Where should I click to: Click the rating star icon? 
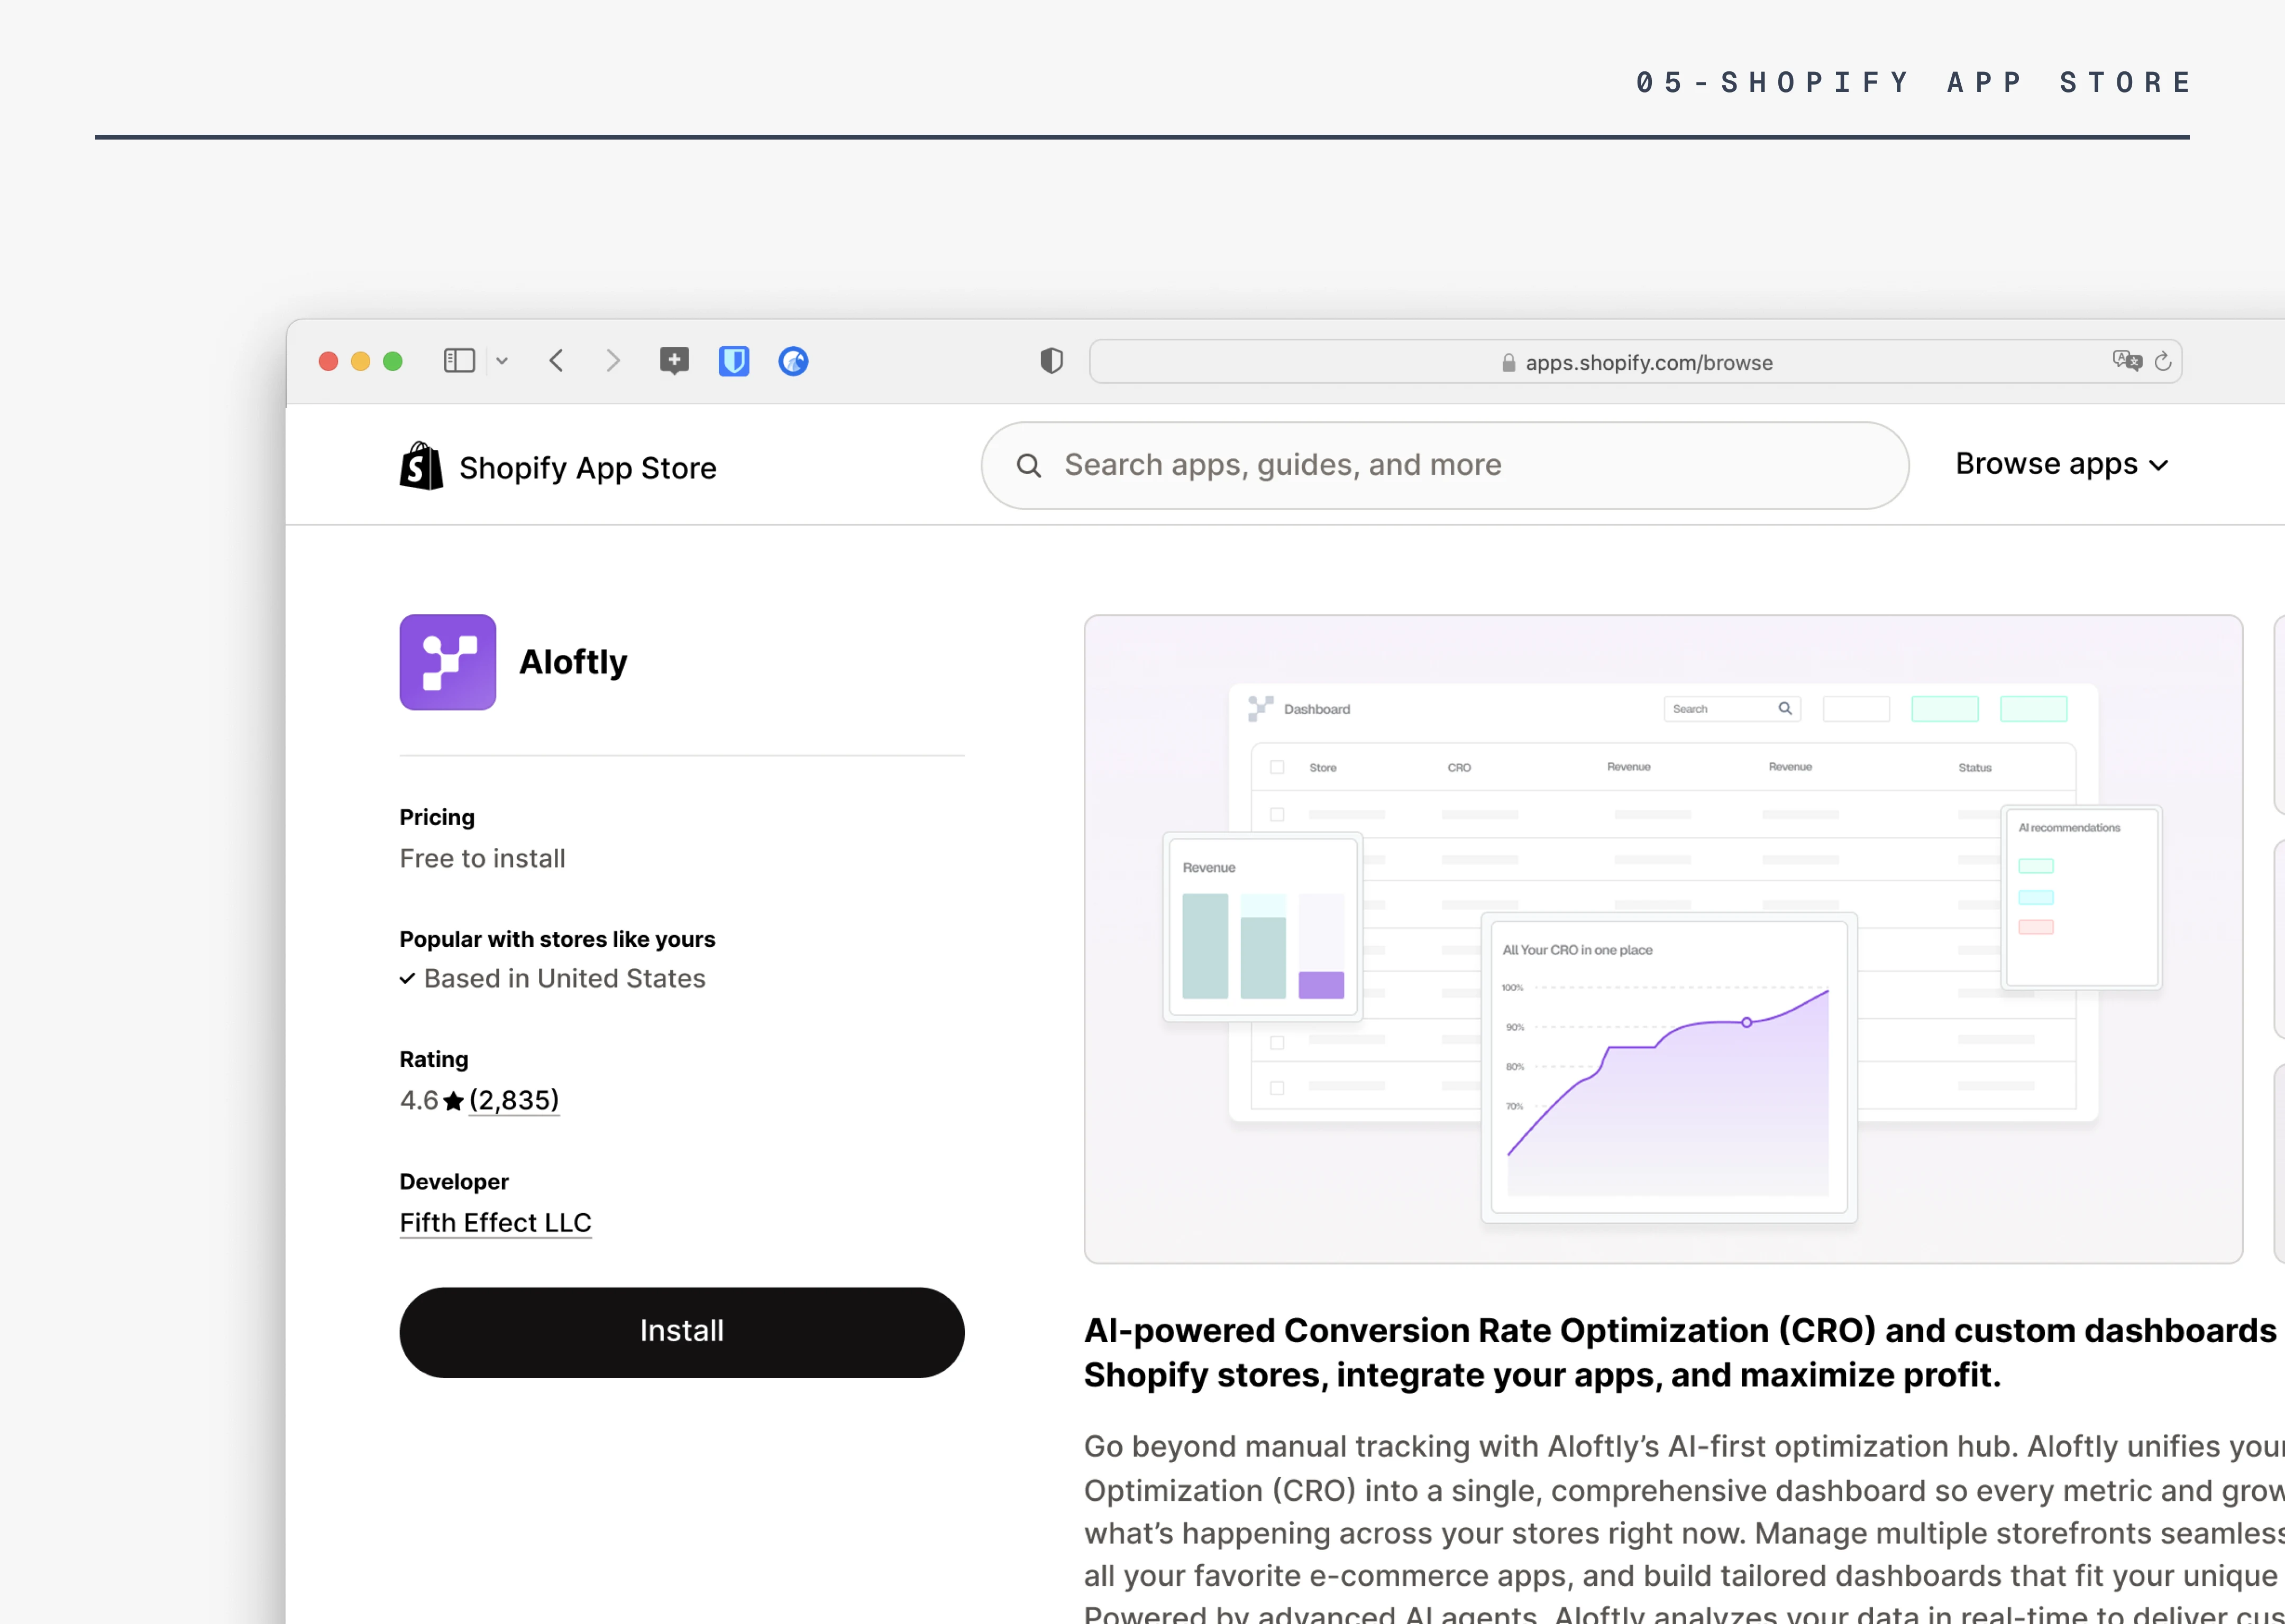[x=453, y=1101]
